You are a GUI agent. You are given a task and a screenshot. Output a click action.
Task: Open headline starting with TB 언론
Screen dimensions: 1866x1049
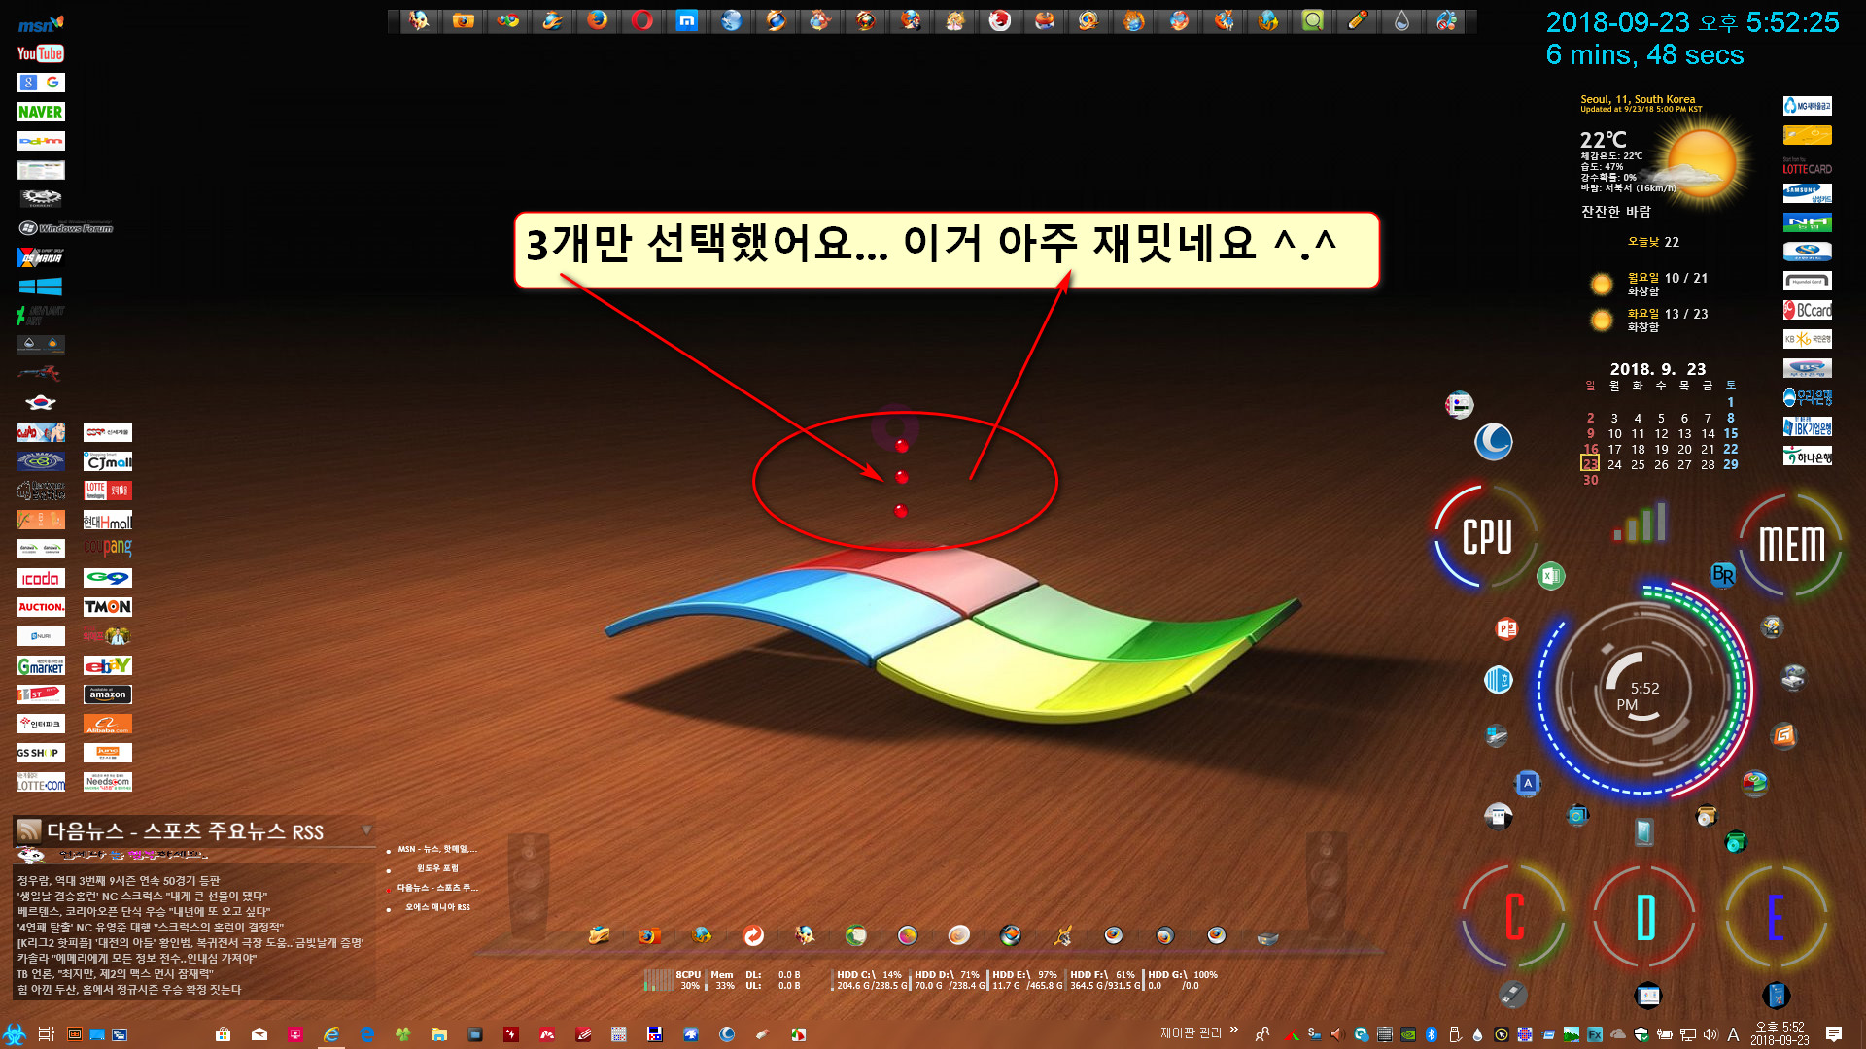[115, 974]
